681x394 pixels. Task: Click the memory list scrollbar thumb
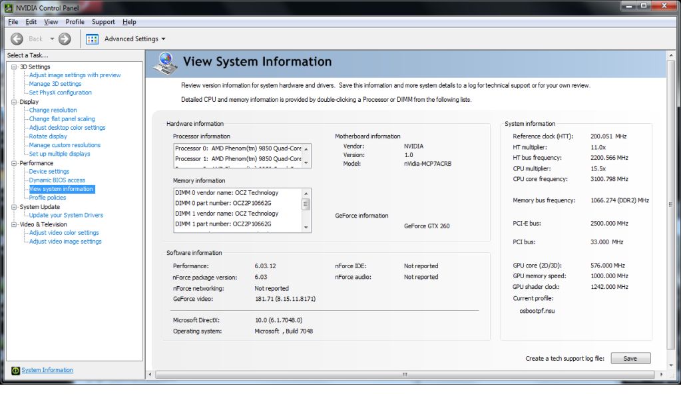pos(306,204)
